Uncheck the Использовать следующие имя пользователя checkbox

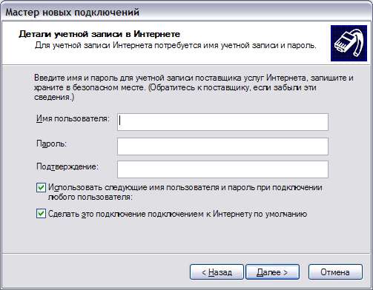41,188
